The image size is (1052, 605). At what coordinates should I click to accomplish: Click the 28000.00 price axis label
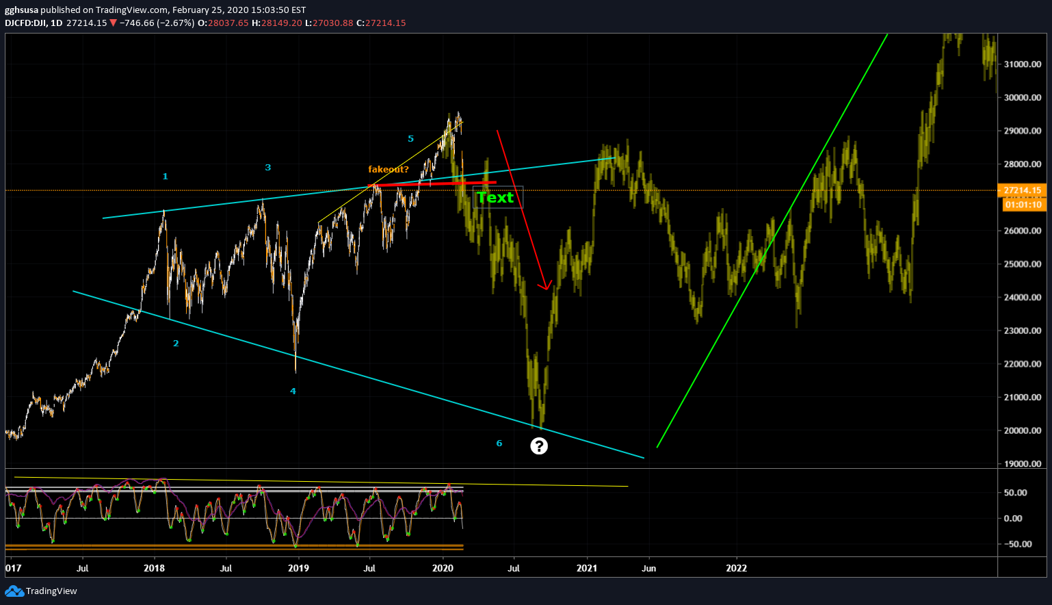tap(1023, 164)
